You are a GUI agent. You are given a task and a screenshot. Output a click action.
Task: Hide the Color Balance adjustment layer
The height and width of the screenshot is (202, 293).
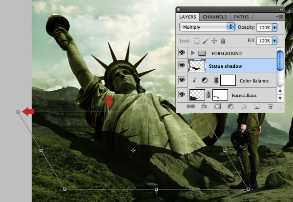pos(182,80)
